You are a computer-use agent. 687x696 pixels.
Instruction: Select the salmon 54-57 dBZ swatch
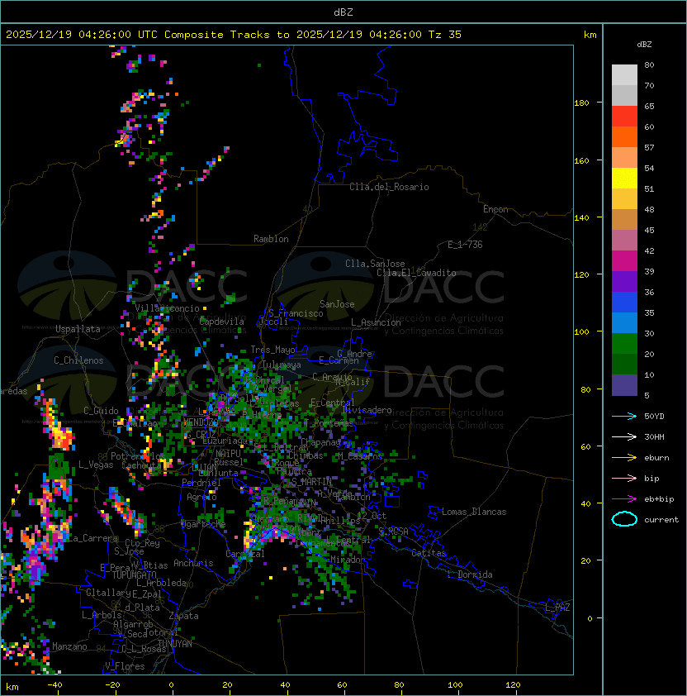tap(624, 157)
